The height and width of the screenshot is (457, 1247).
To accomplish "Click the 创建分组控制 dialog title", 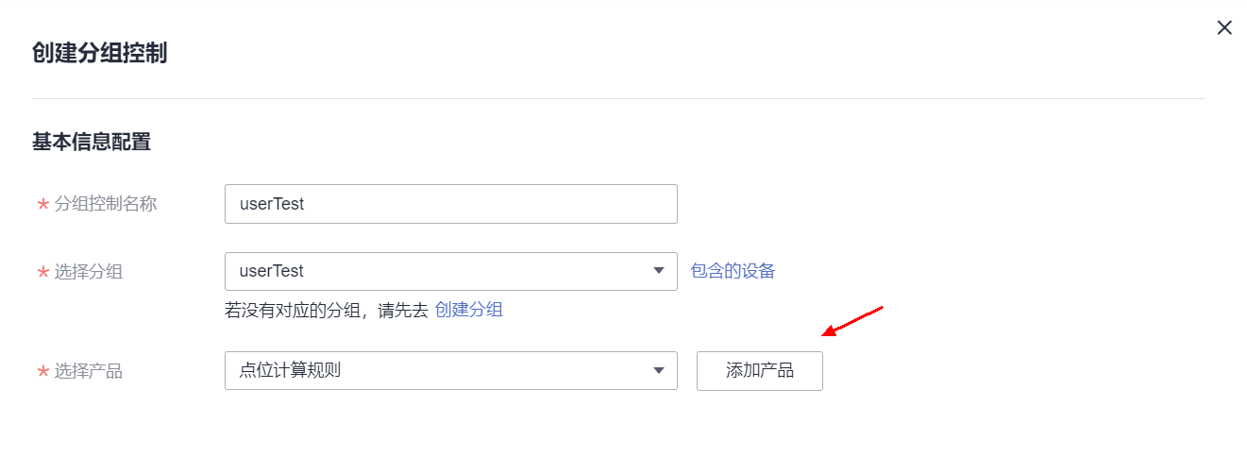I will [100, 53].
